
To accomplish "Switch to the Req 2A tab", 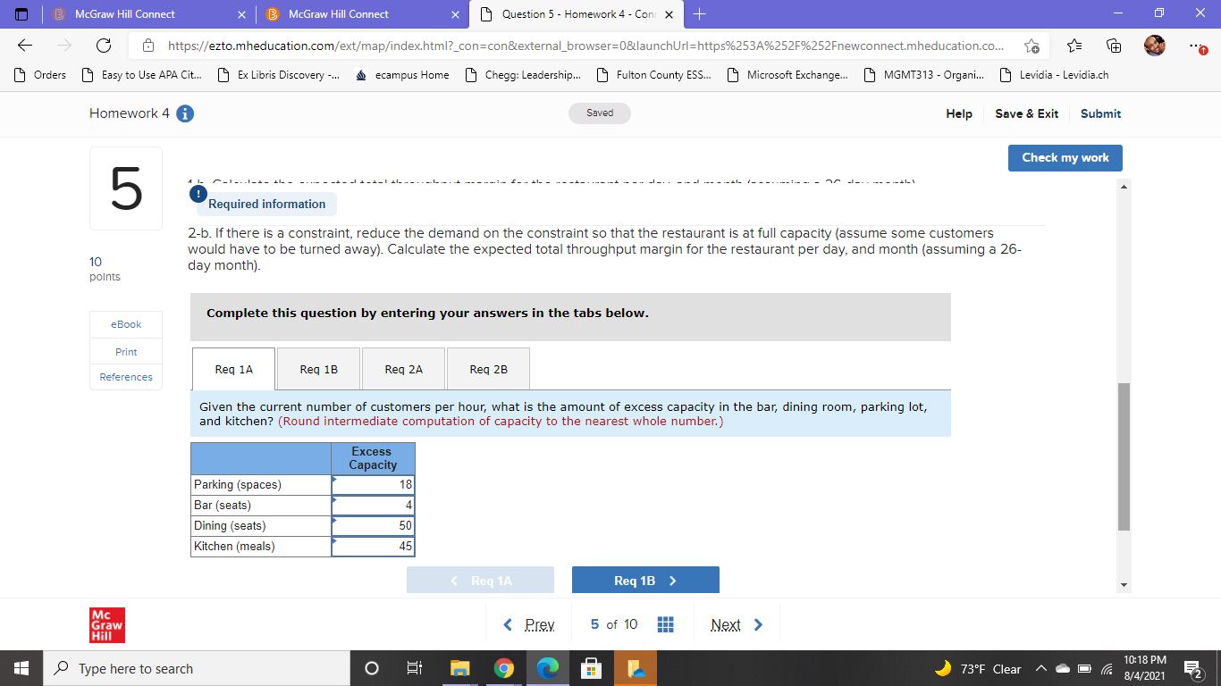I will coord(403,368).
